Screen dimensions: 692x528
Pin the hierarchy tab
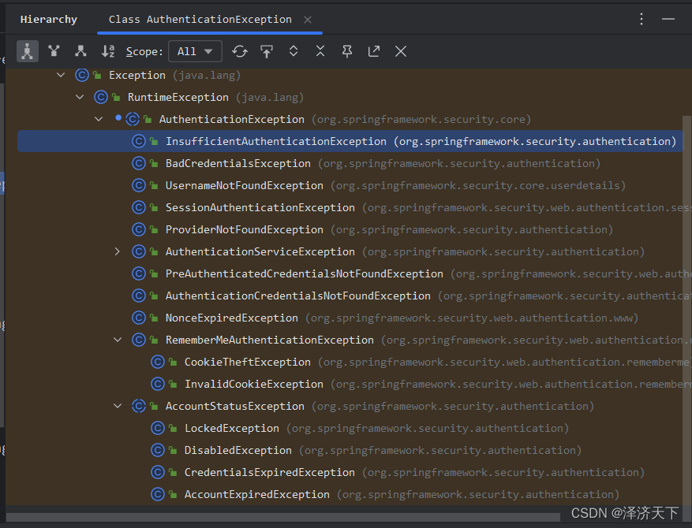point(347,51)
